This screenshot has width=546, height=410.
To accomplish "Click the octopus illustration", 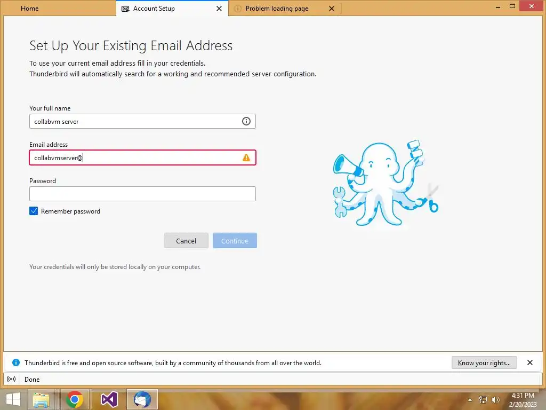I will 386,184.
